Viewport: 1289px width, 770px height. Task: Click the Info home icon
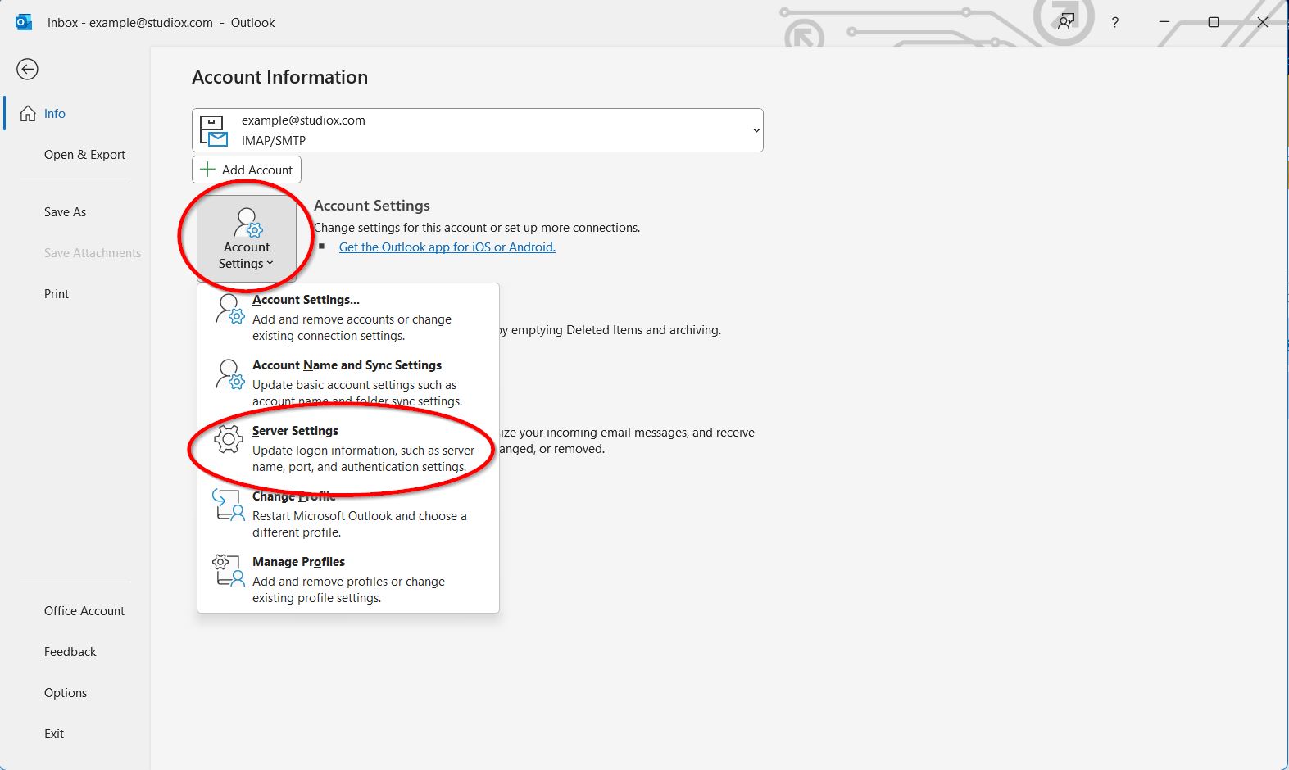tap(28, 113)
